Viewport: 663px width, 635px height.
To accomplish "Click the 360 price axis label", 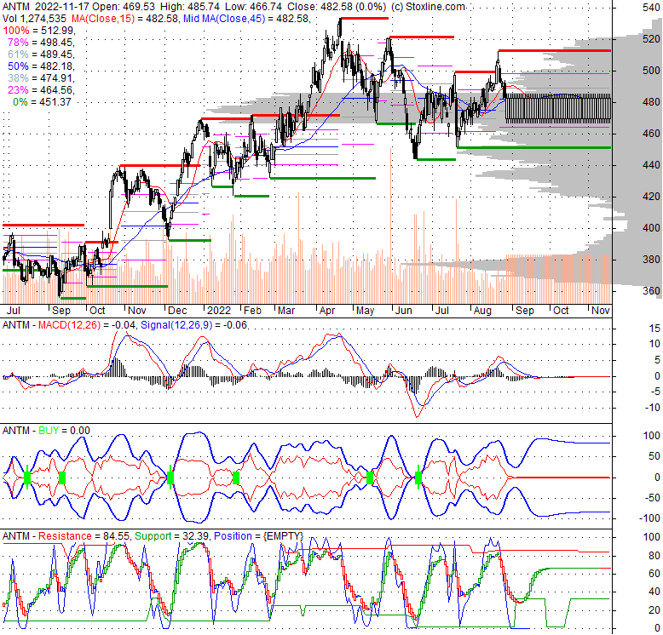I will tap(651, 291).
